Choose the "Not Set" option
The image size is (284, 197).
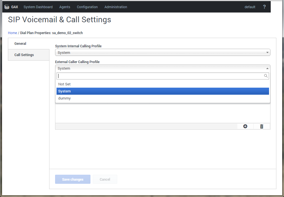(64, 84)
